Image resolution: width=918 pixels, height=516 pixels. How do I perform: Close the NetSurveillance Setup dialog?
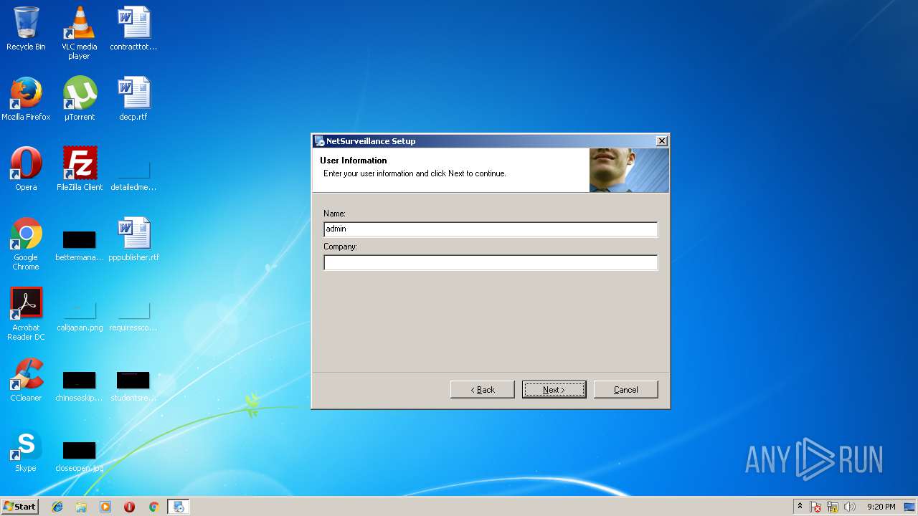point(661,141)
